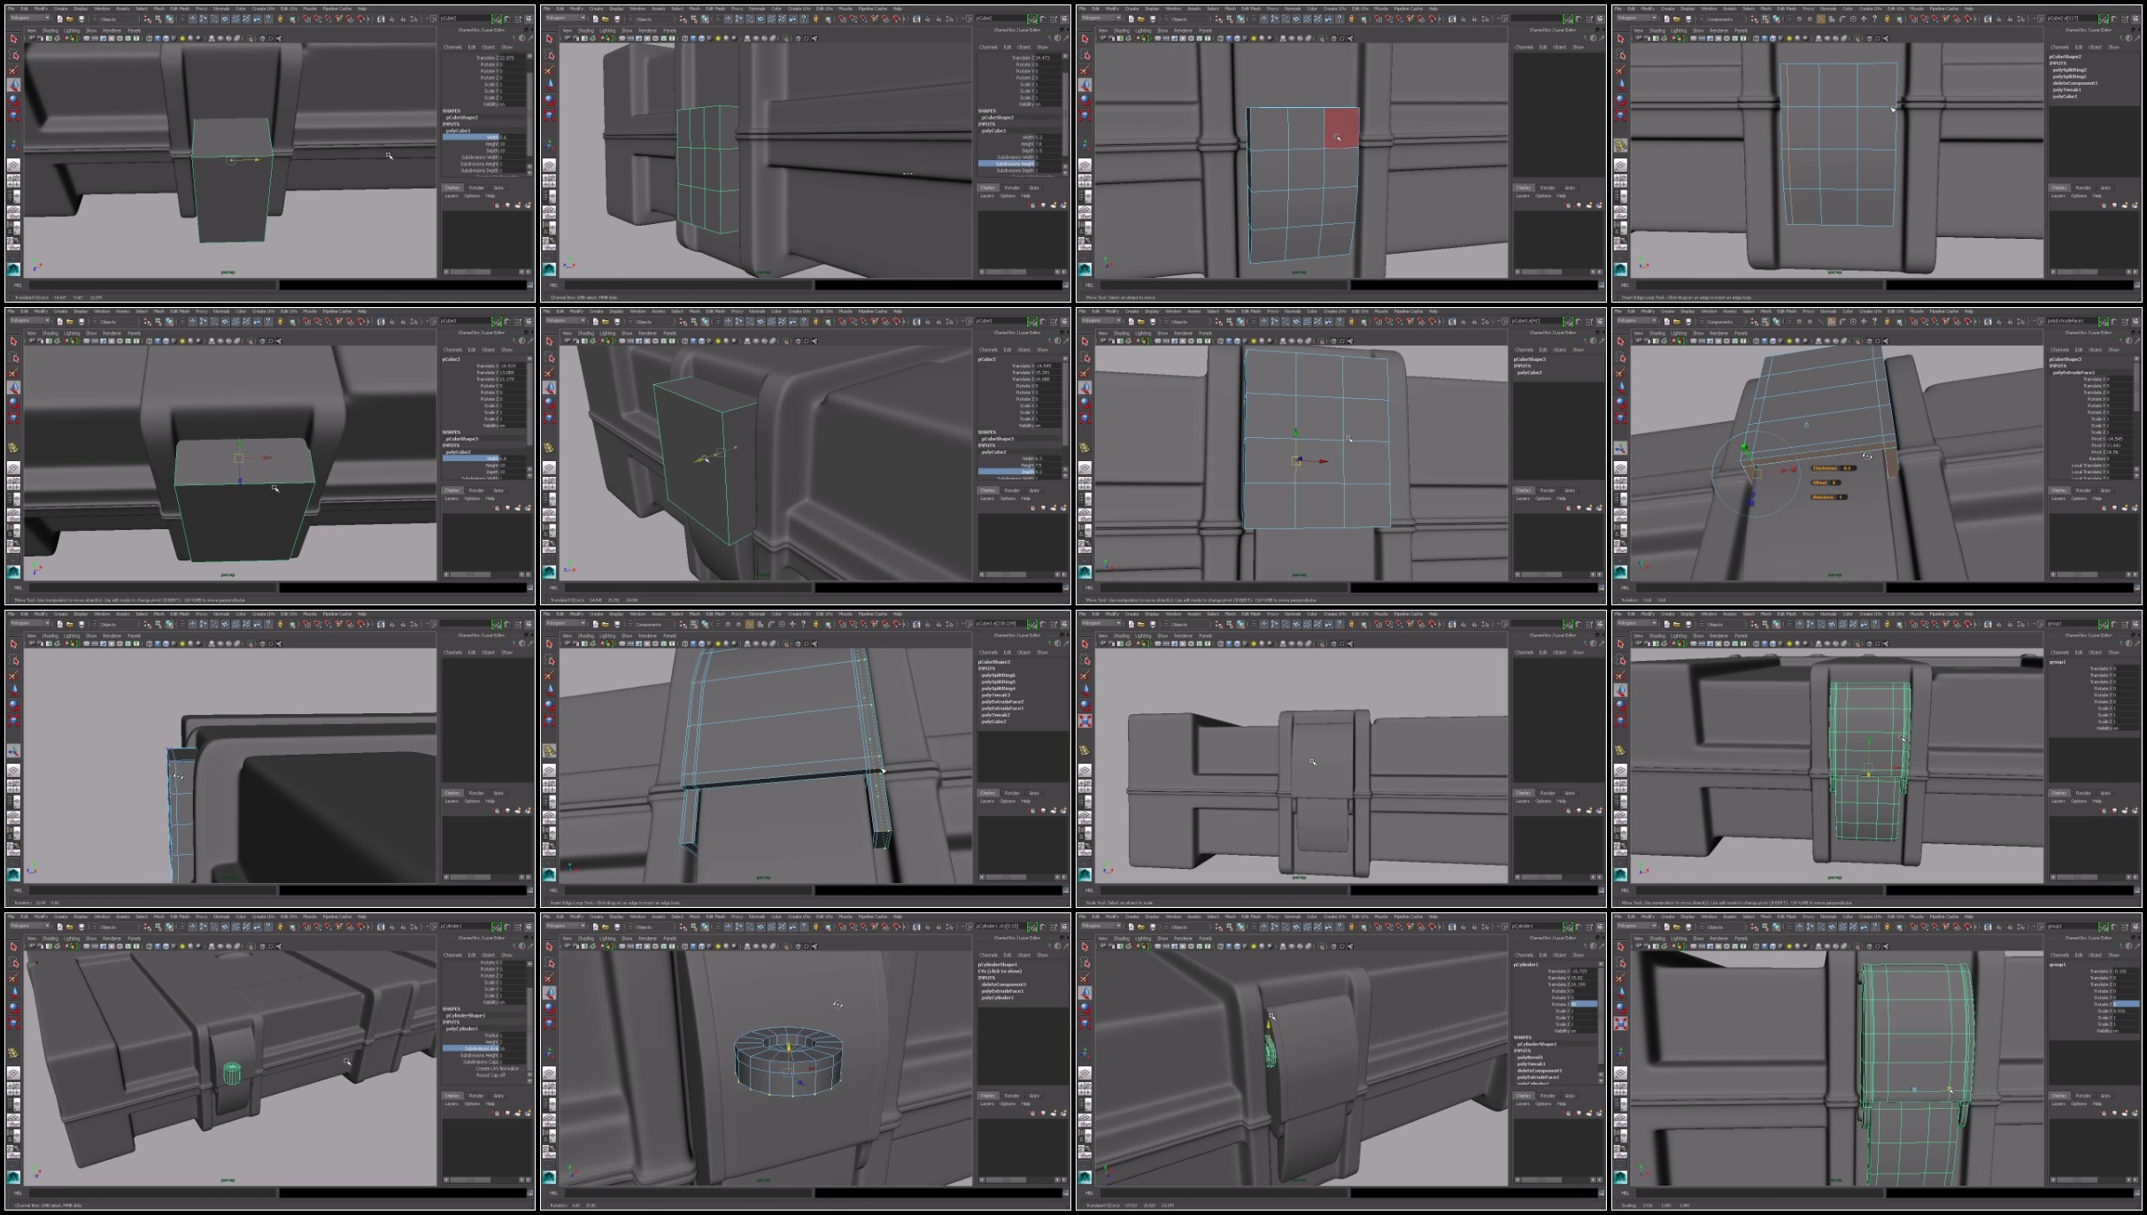Click create new layer icon under polySplitRing5 list
This screenshot has height=1215, width=2147.
[1054, 811]
